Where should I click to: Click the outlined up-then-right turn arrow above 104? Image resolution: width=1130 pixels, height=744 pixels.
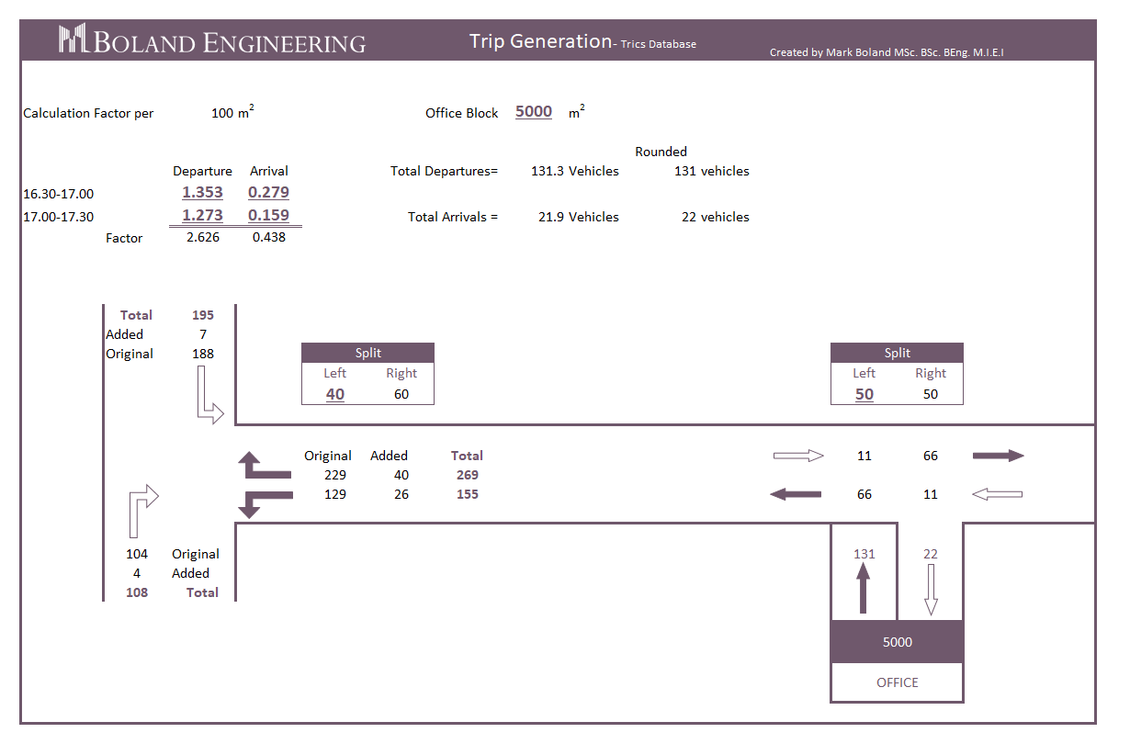(142, 511)
